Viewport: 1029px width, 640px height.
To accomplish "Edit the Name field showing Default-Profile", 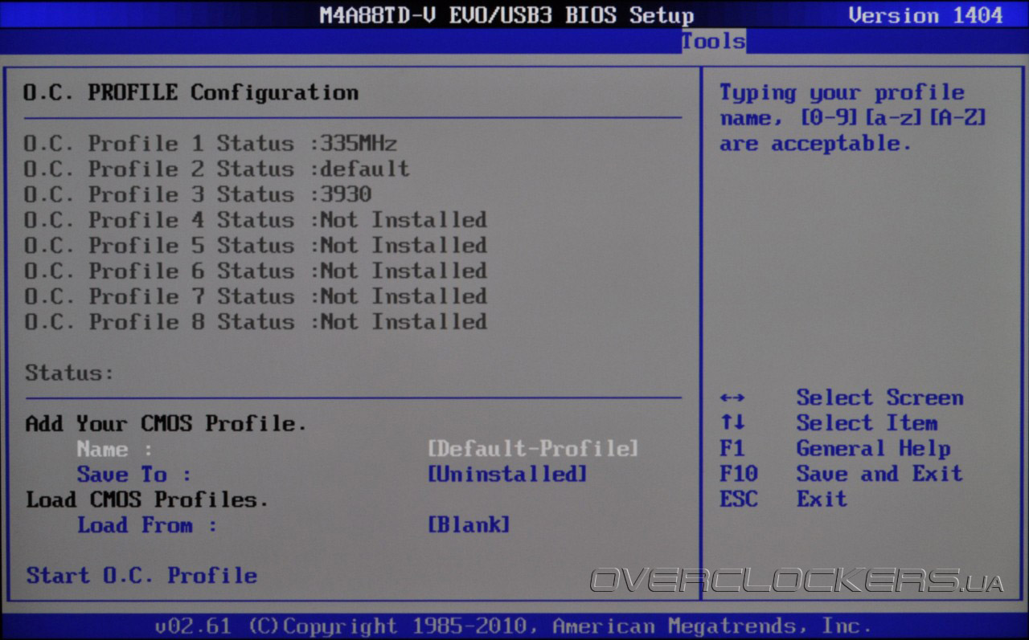I will (x=533, y=449).
